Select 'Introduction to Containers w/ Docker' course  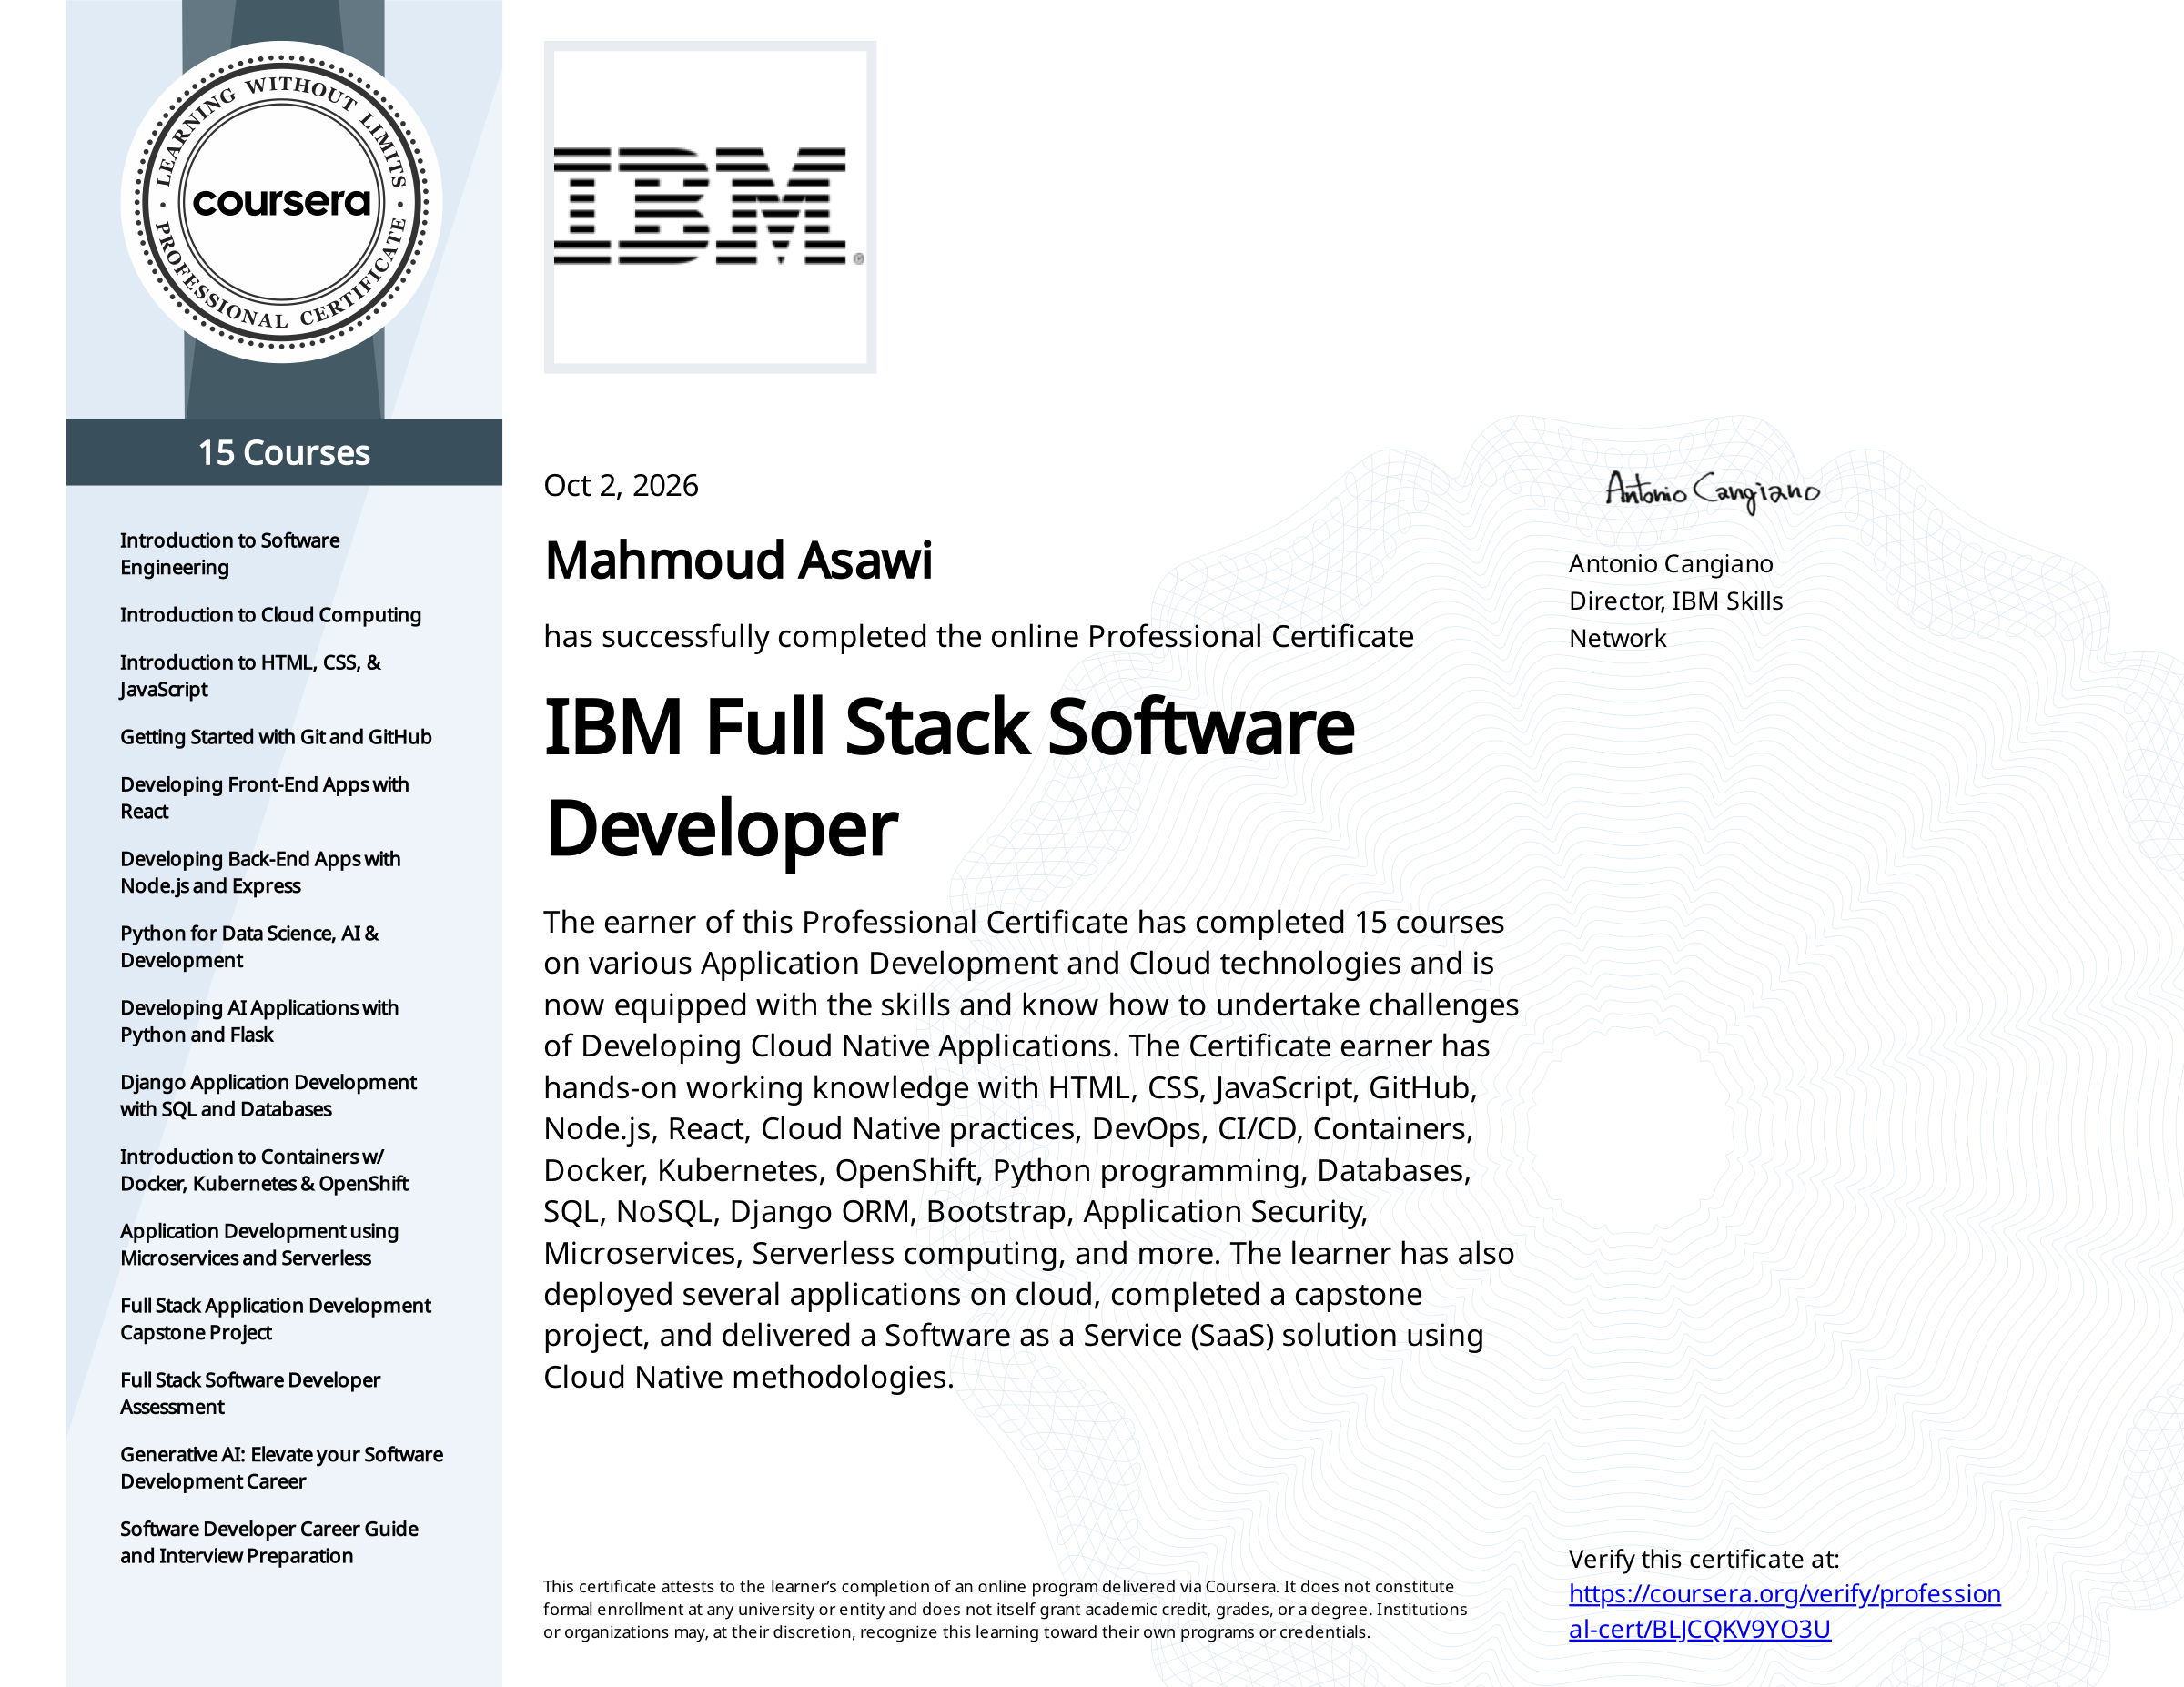pos(264,1170)
